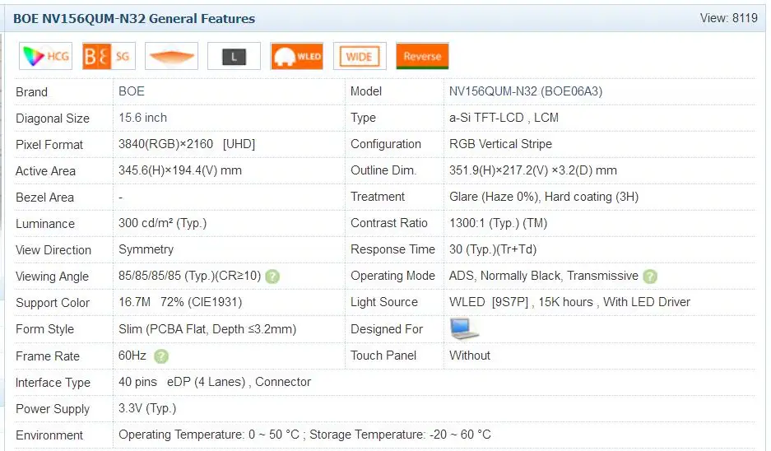Click the Form Style label
Image resolution: width=771 pixels, height=451 pixels.
click(x=44, y=329)
